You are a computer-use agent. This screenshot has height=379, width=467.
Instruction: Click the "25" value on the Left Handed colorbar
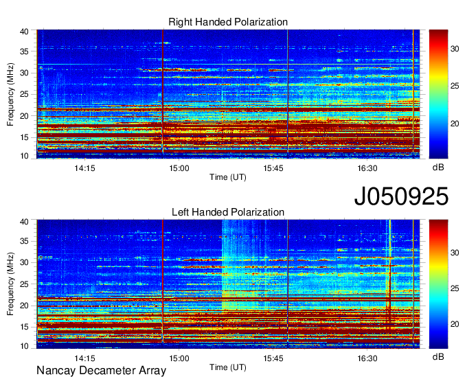pos(455,288)
